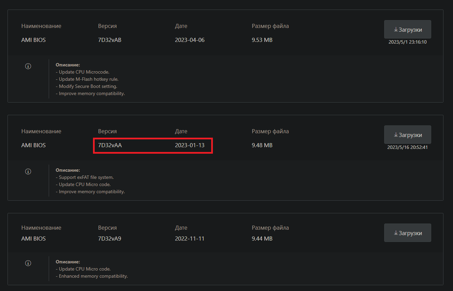Click the version text 7D32vAB

tap(110, 40)
